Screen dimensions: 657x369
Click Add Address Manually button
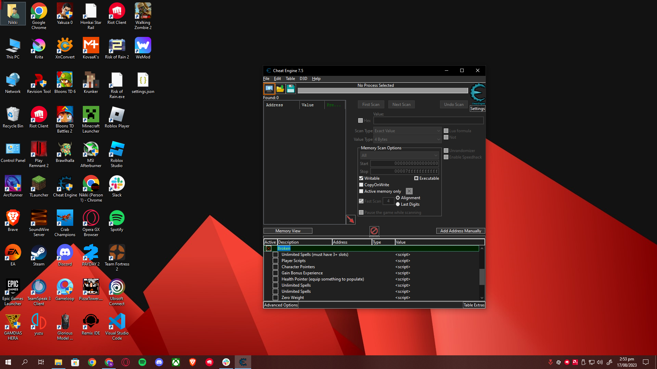[x=461, y=231]
